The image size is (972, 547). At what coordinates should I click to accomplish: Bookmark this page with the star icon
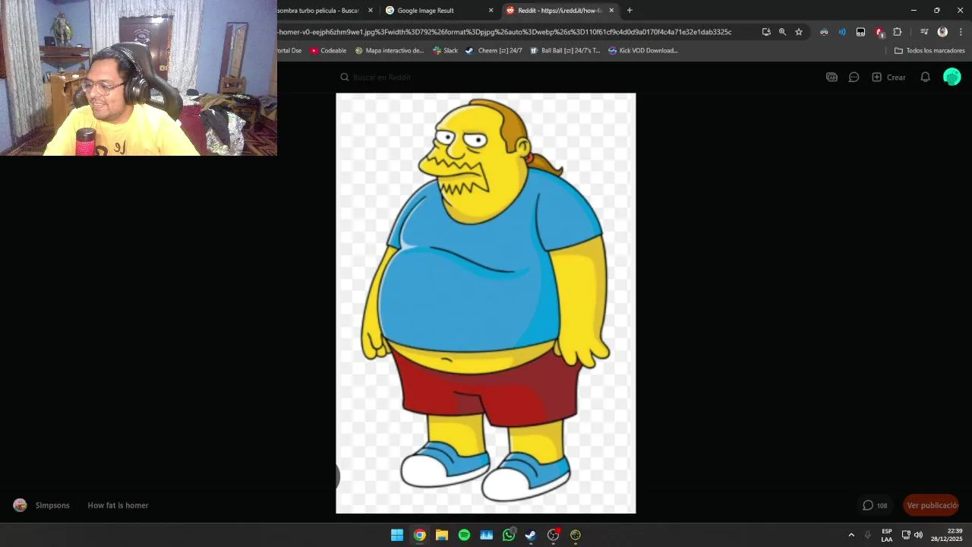pyautogui.click(x=799, y=32)
